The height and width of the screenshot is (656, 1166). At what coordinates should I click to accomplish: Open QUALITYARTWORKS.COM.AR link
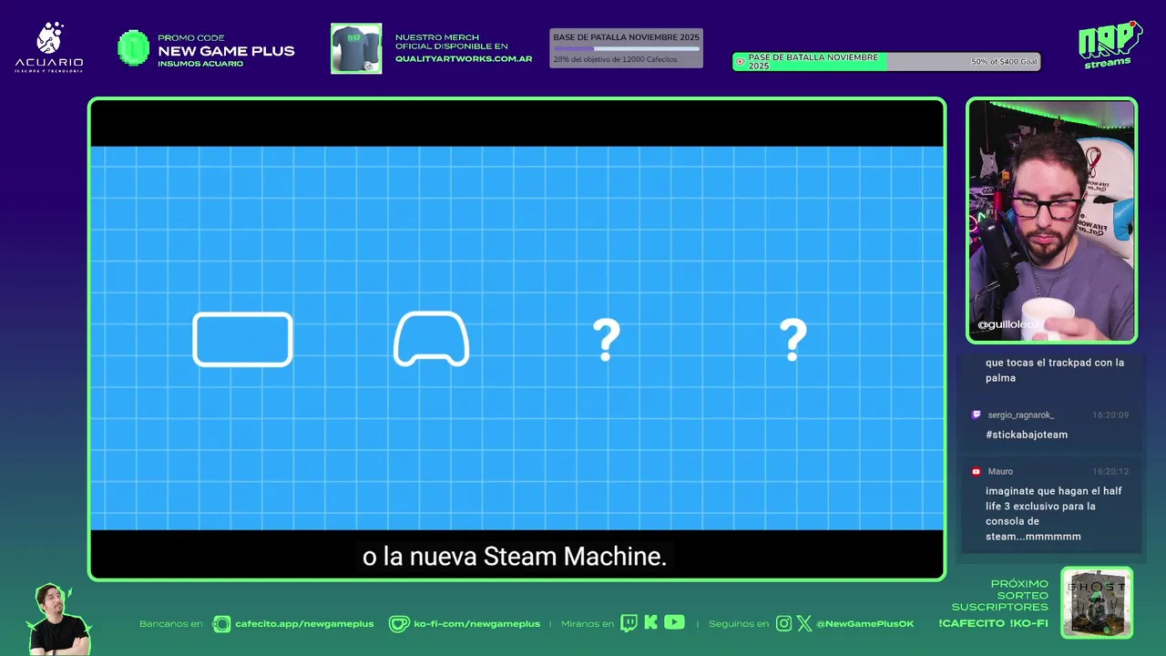tap(464, 58)
